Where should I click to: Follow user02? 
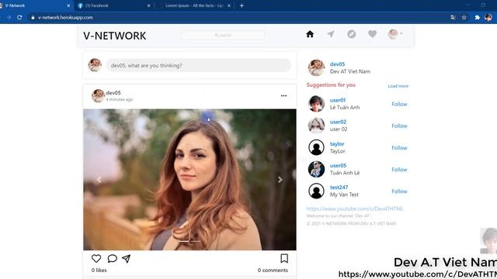pos(399,126)
